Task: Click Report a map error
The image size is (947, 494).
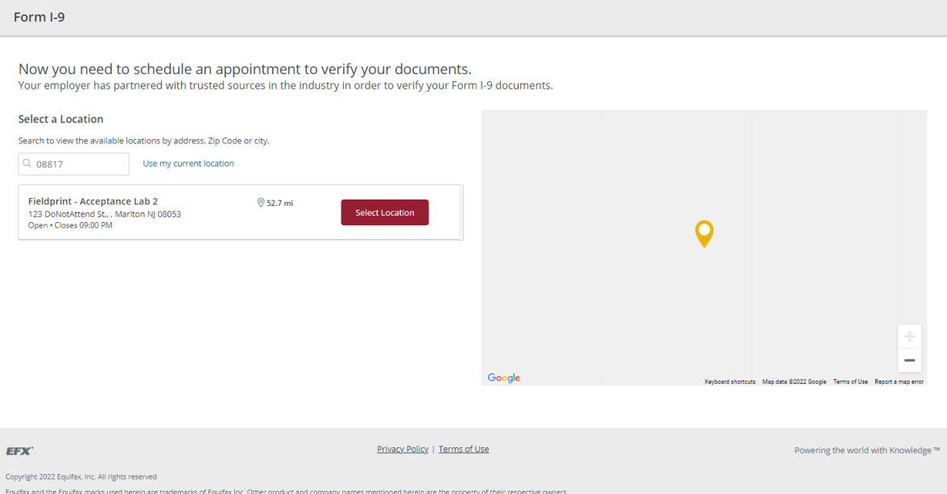Action: 899,382
